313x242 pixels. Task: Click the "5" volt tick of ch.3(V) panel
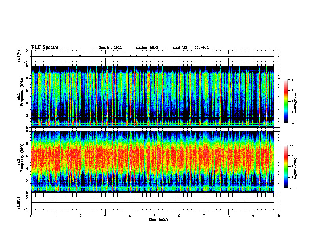[x=27, y=197]
